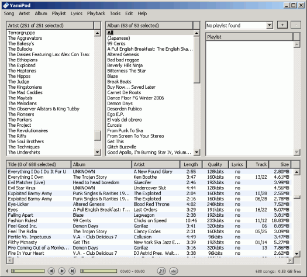Open the Album menu
The width and height of the screenshot is (307, 277).
click(41, 13)
